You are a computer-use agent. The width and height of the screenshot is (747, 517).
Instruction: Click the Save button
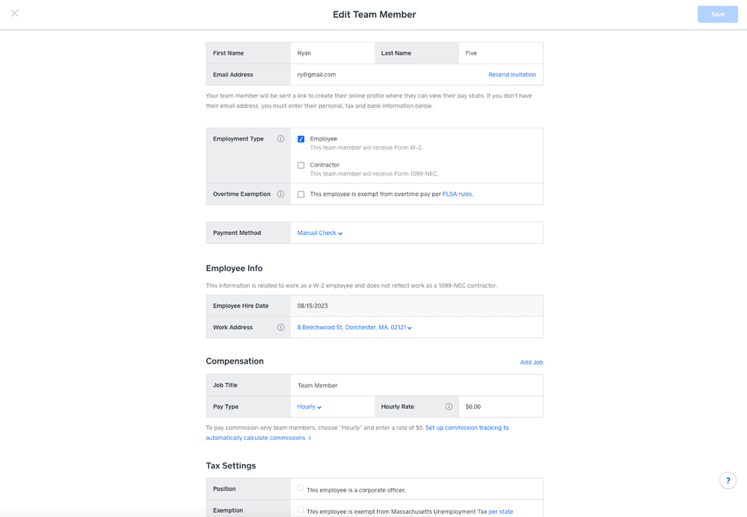(x=717, y=14)
